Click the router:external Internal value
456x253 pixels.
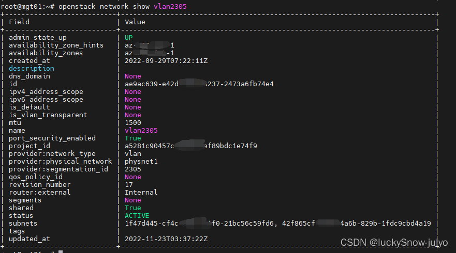click(x=141, y=193)
